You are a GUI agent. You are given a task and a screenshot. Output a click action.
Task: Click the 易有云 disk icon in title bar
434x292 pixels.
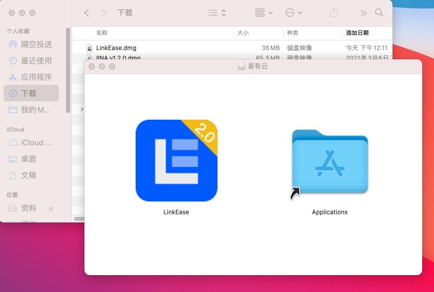tap(242, 66)
